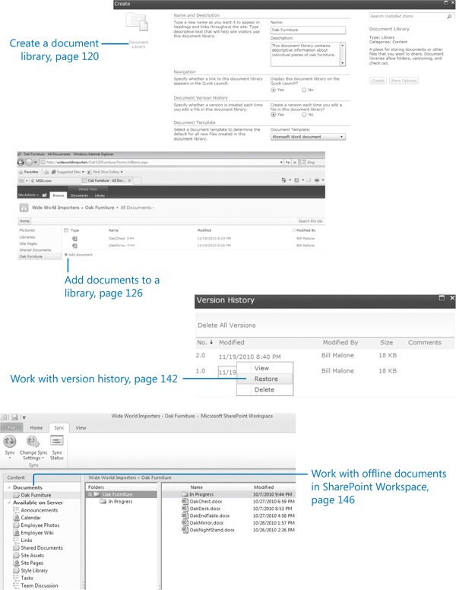
Task: Open the File tab in SharePoint Workspace
Action: [11, 428]
